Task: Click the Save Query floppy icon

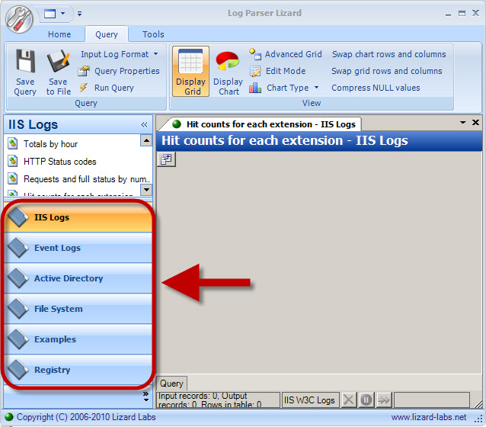Action: [x=25, y=60]
